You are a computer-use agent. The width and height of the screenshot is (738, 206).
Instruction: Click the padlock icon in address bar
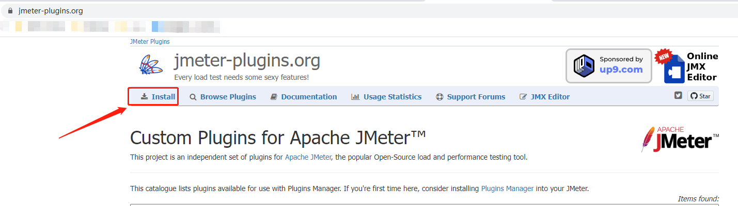(10, 10)
